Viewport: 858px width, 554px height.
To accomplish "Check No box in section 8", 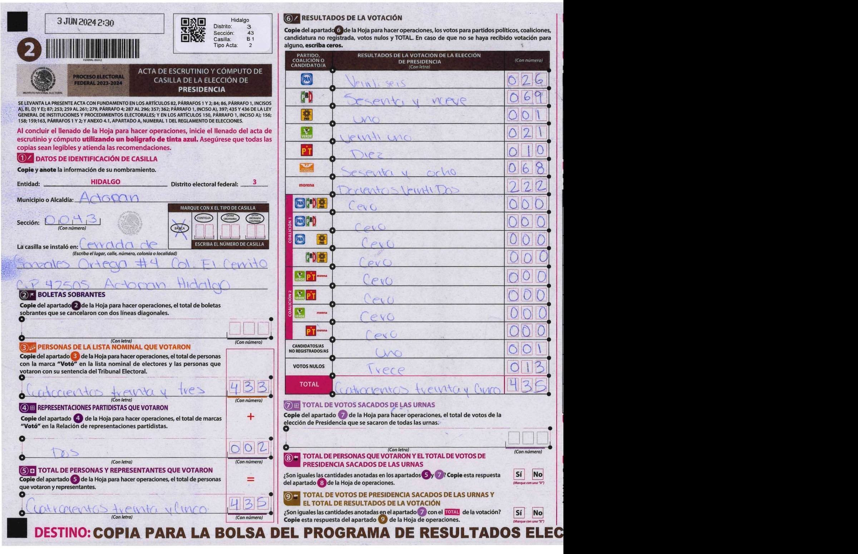I will (537, 474).
